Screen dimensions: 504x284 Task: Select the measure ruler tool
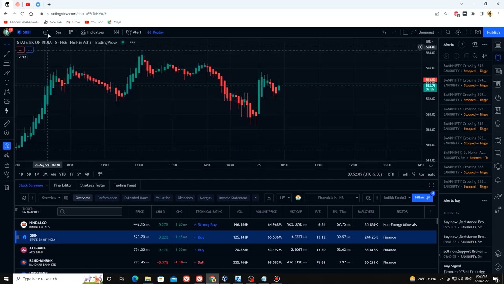(x=7, y=123)
